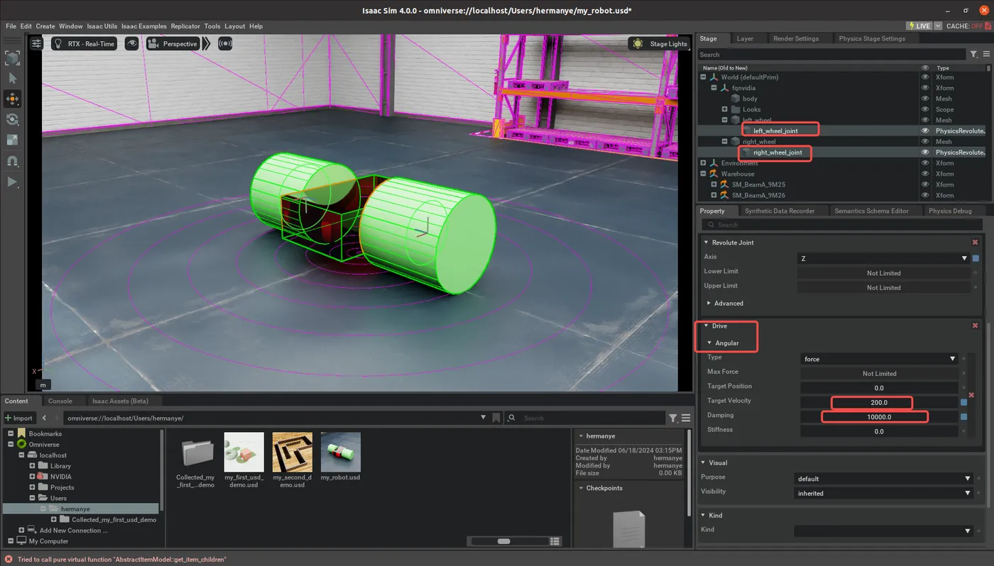Expand the SM_BeamA_9M25 tree node
Image resolution: width=994 pixels, height=566 pixels.
click(x=714, y=184)
